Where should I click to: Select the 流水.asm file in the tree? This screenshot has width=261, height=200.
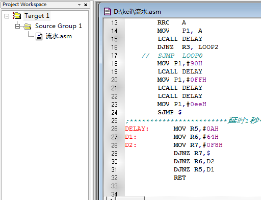point(59,36)
